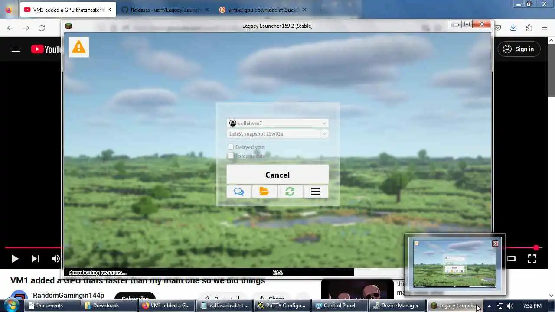Click the Legacy Launcher taskbar button

point(454,305)
